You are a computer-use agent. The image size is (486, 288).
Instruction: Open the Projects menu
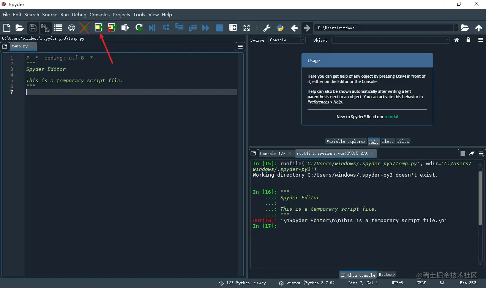tap(121, 14)
